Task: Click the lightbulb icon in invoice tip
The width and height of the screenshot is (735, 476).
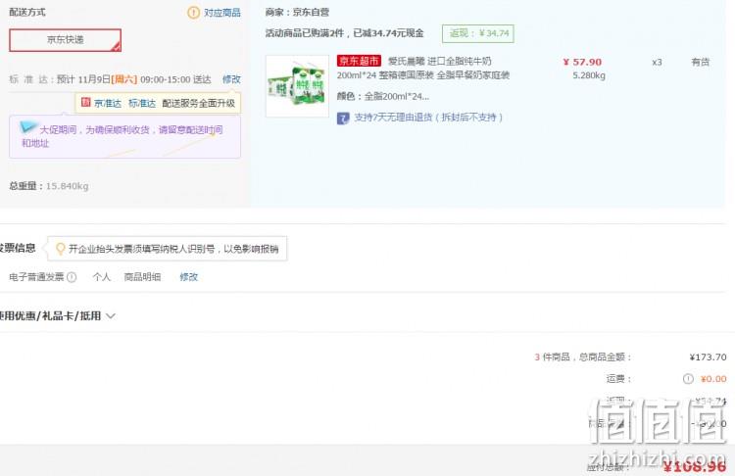Action: coord(60,249)
